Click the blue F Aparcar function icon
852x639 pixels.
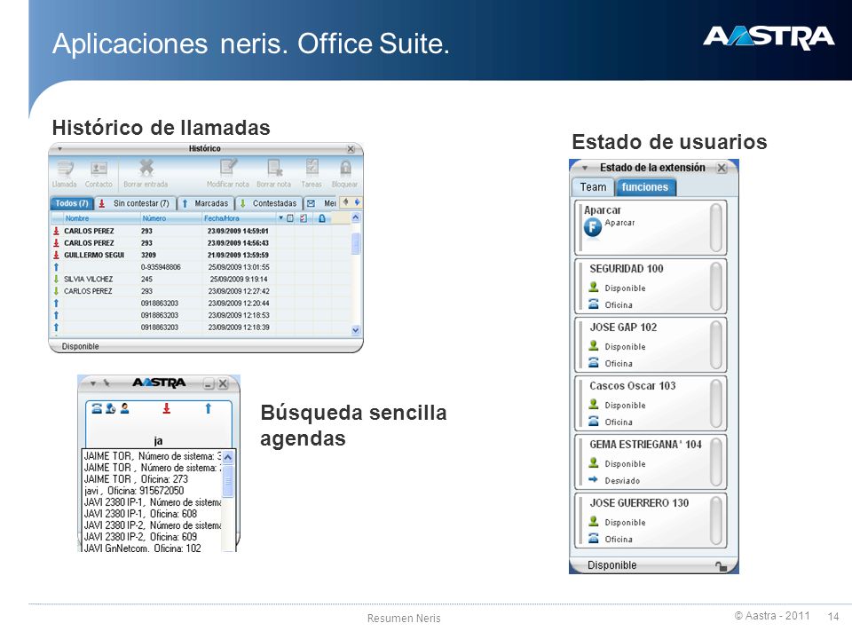(593, 226)
